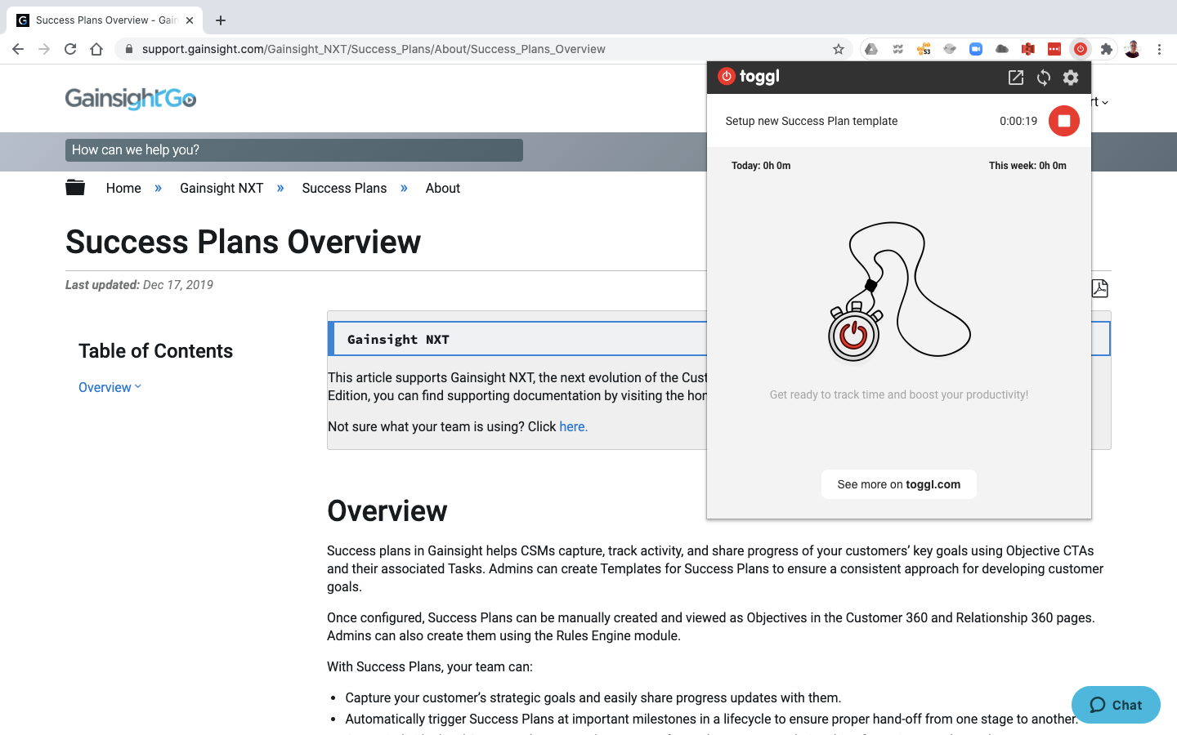The height and width of the screenshot is (735, 1177).
Task: Click the gray bird extension icon
Action: (950, 49)
